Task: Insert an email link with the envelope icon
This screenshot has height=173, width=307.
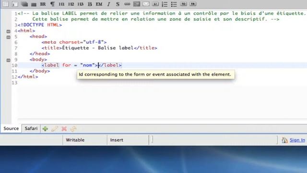Action: (146, 4)
